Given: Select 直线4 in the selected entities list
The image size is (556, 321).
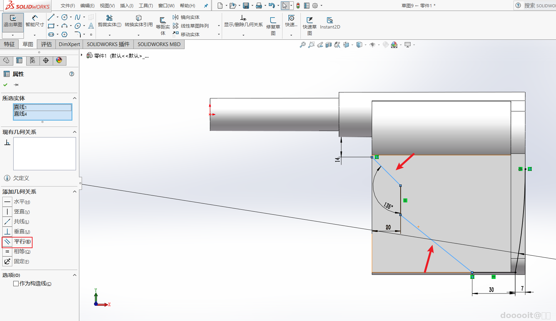Looking at the screenshot, I should tap(21, 114).
